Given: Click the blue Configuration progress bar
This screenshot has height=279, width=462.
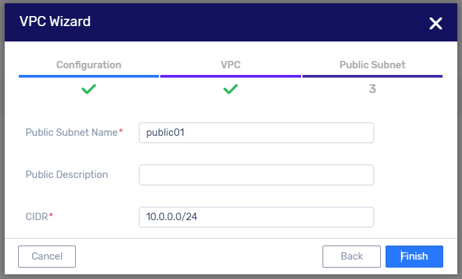Looking at the screenshot, I should pos(89,76).
